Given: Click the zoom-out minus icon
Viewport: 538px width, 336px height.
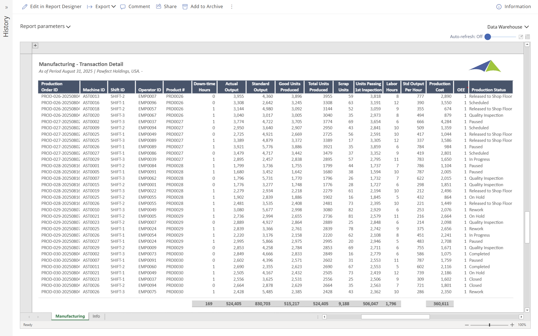Looking at the screenshot, I should tap(467, 325).
